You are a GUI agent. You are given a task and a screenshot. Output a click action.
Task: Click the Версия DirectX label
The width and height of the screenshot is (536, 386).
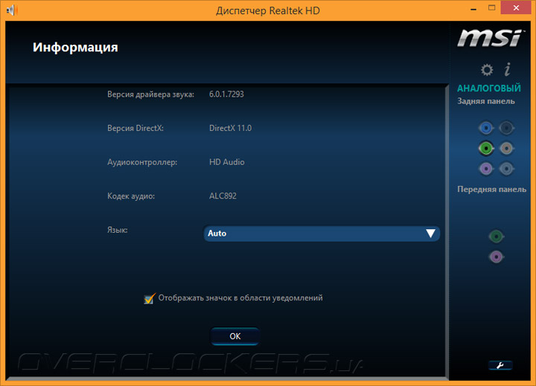(x=135, y=128)
